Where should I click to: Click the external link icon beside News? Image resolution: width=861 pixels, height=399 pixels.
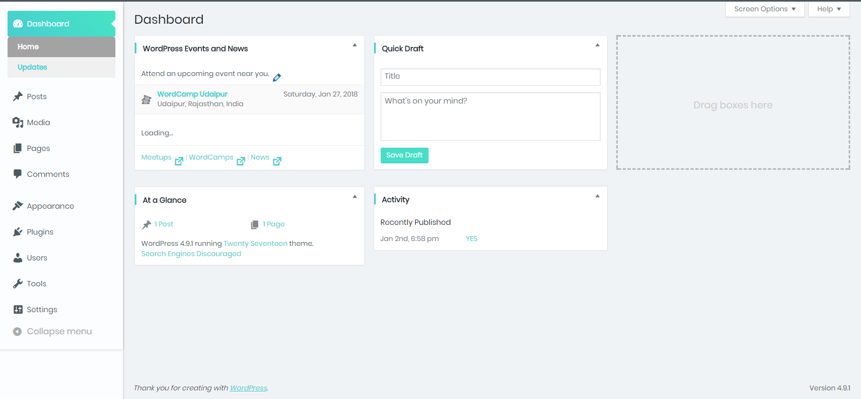coord(277,161)
